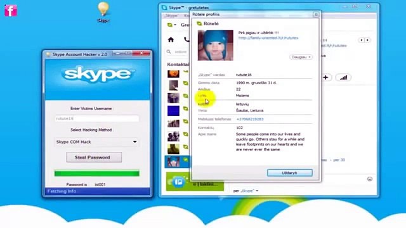Image resolution: width=406 pixels, height=228 pixels.
Task: Click the Skype Account Hacker title bar icon
Action: pyautogui.click(x=48, y=54)
